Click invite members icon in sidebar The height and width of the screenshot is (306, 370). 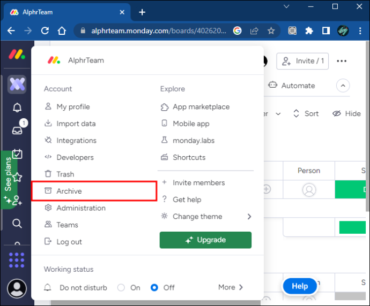click(x=17, y=201)
